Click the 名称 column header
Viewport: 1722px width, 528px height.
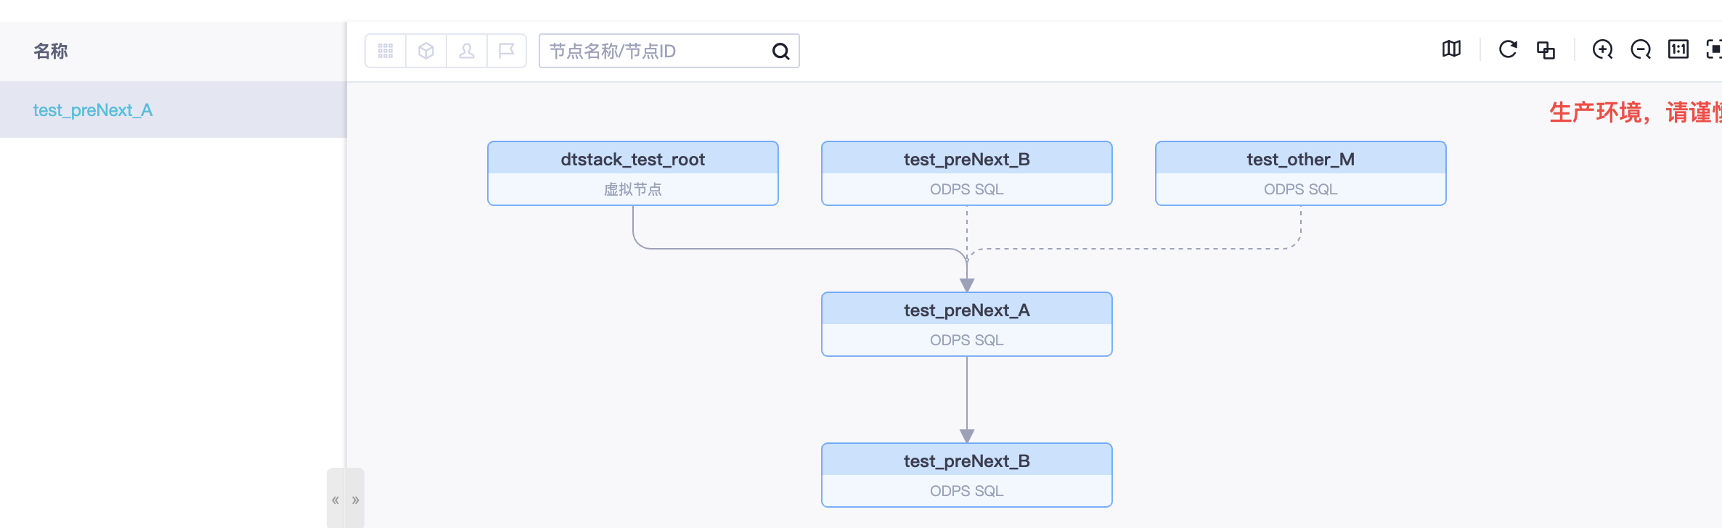(50, 51)
